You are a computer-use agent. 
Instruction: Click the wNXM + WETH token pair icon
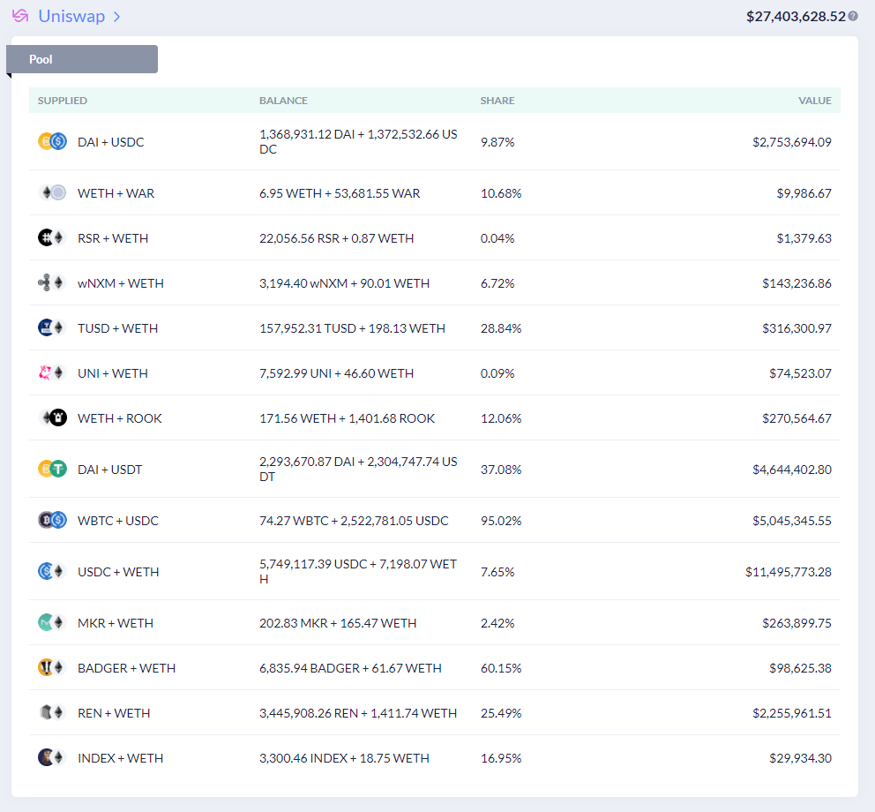coord(52,283)
